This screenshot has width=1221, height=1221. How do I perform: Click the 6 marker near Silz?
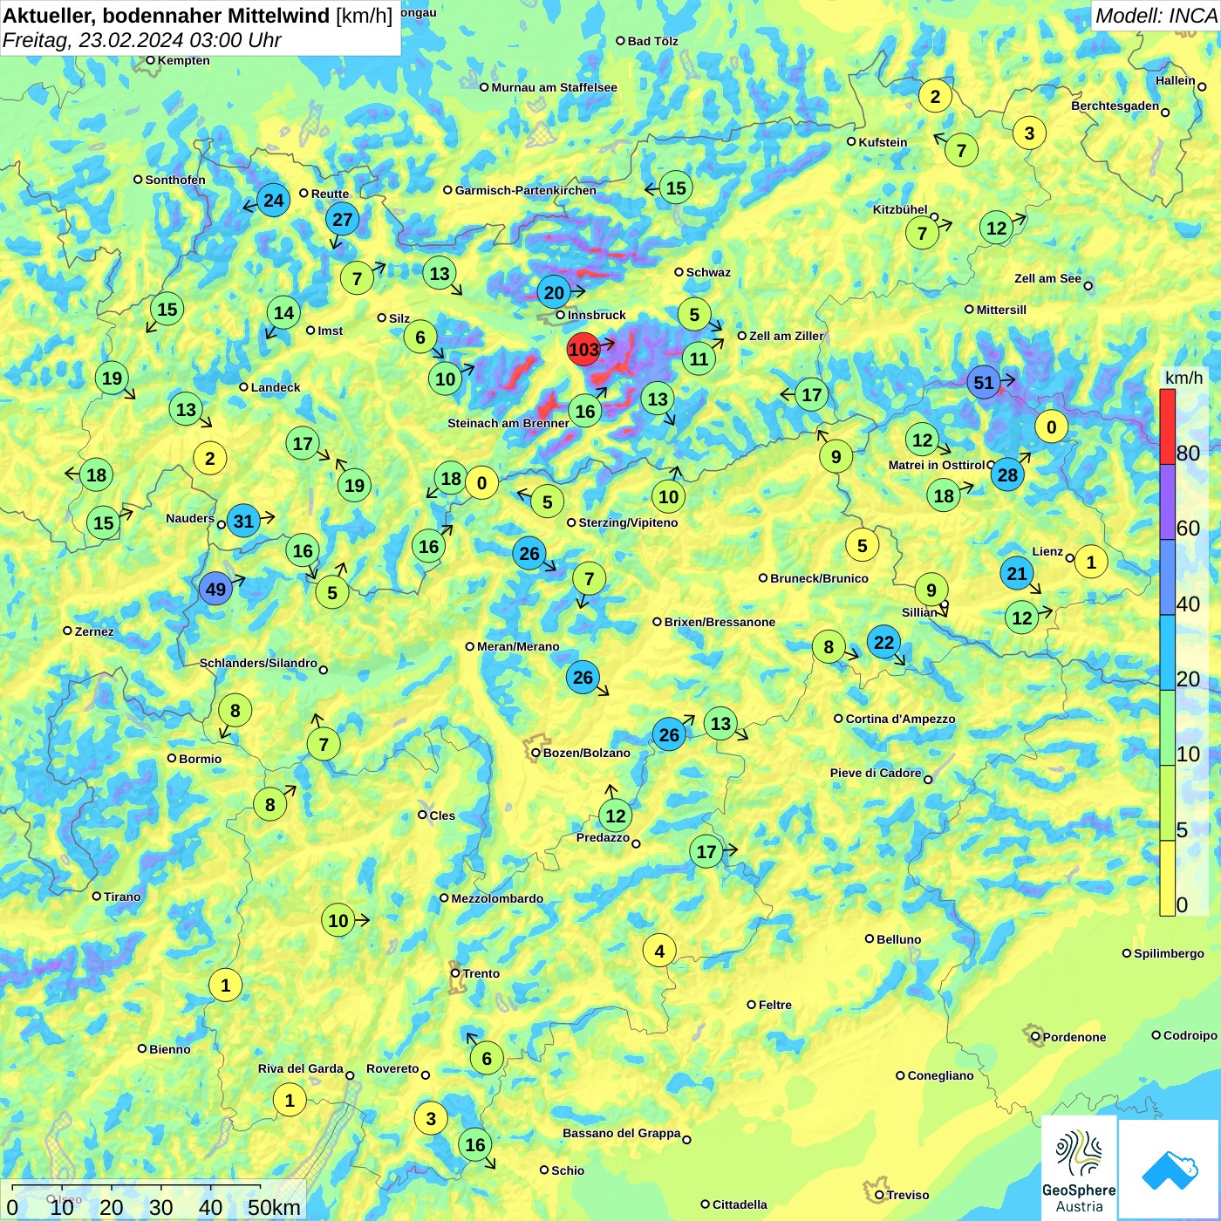(420, 337)
